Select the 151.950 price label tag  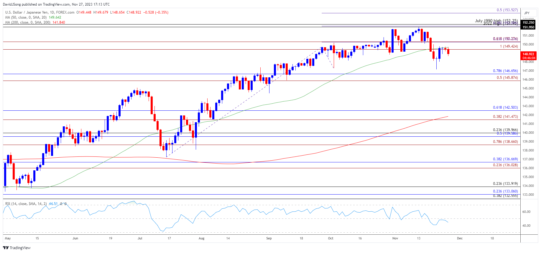[528, 27]
